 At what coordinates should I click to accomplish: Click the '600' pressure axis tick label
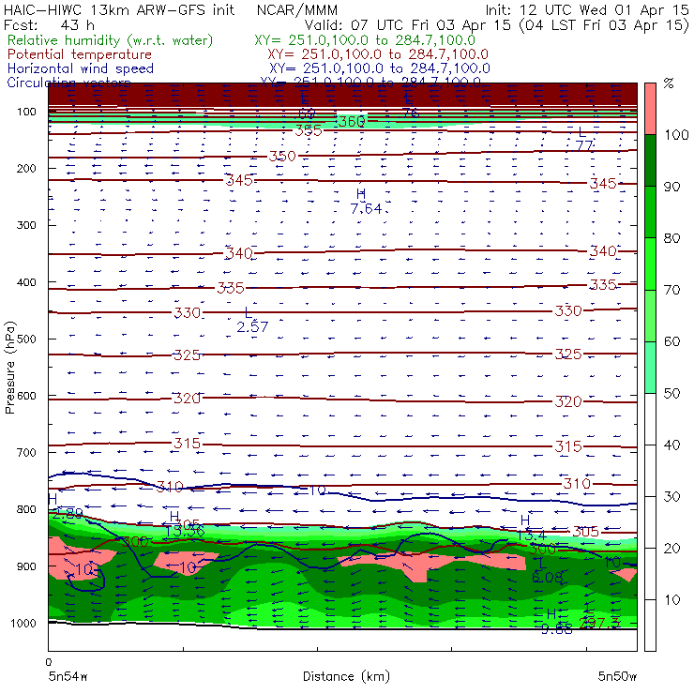[26, 396]
